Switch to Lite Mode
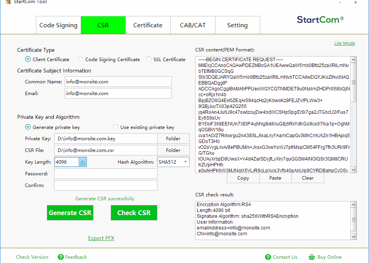Viewport: 369px width, 263px height. tap(344, 43)
